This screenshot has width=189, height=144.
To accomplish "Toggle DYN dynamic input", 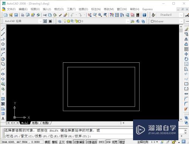I will pyautogui.click(x=108, y=142).
